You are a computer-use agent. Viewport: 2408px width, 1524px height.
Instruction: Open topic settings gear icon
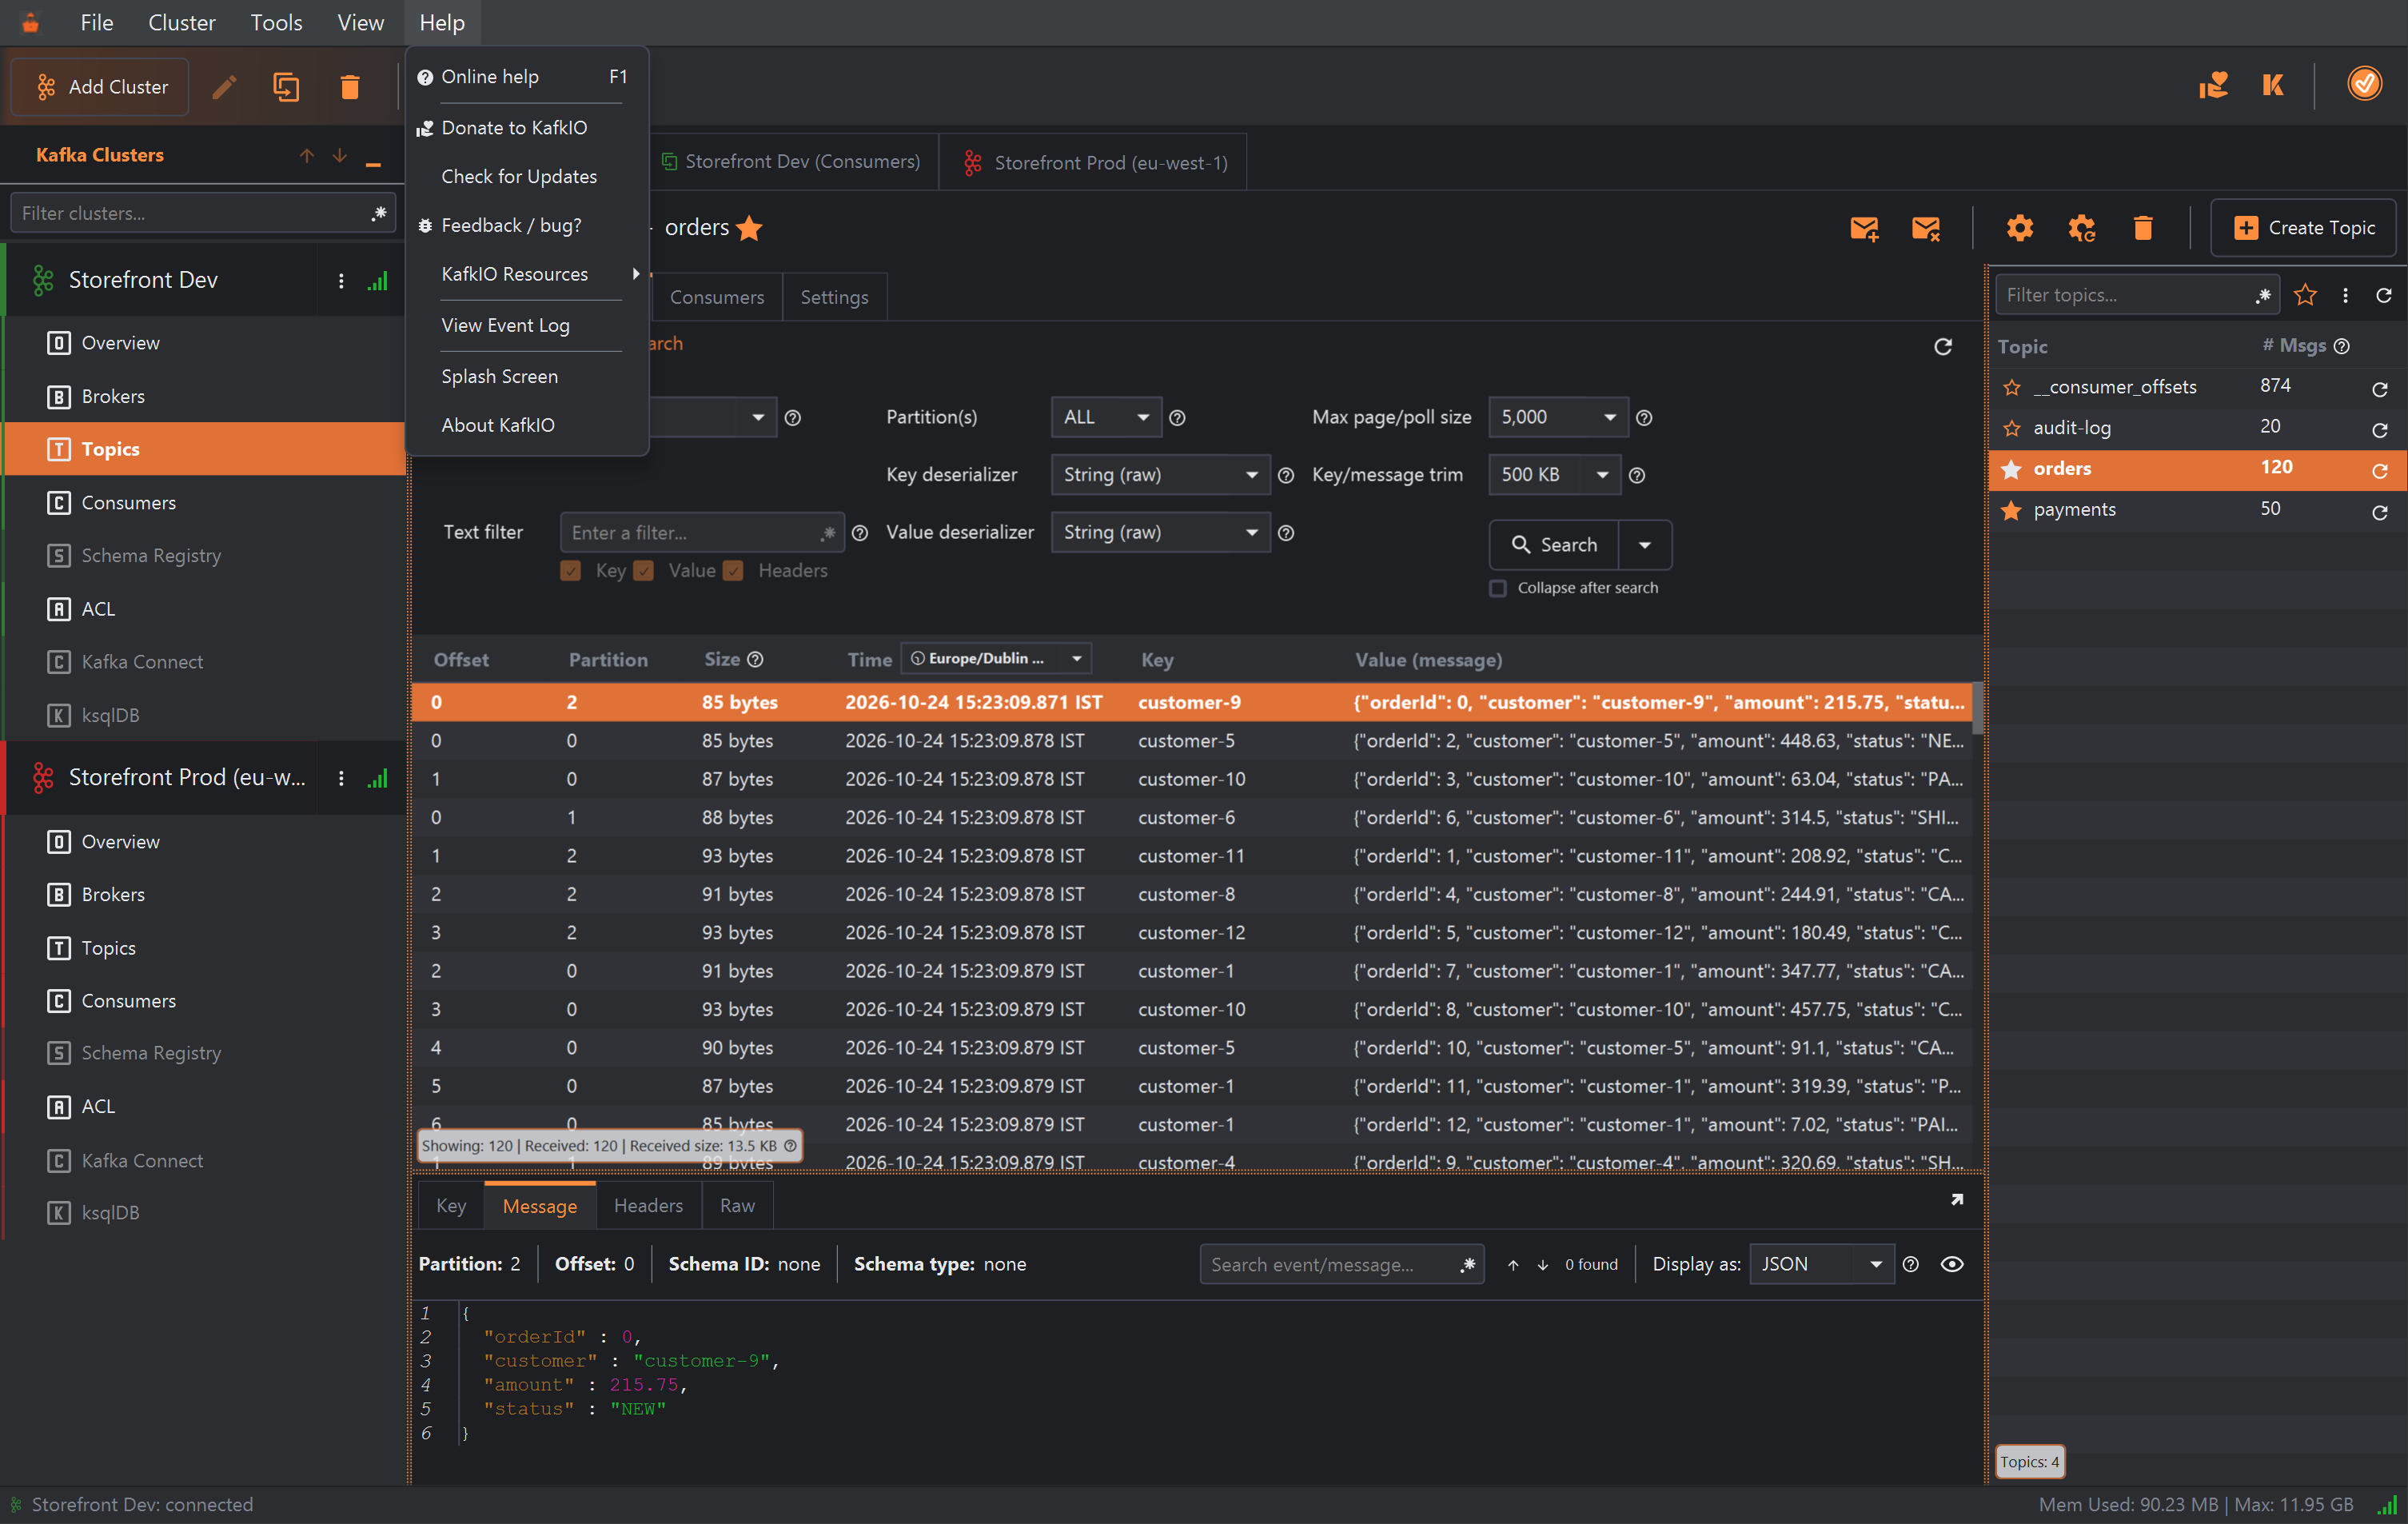click(2019, 228)
